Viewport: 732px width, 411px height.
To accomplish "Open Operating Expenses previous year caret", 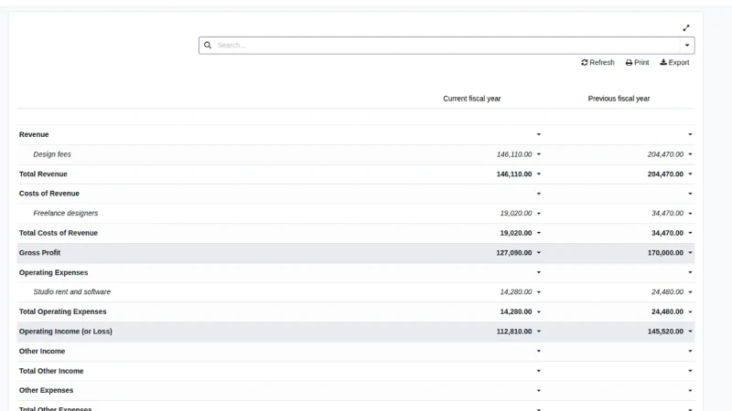I will point(690,272).
